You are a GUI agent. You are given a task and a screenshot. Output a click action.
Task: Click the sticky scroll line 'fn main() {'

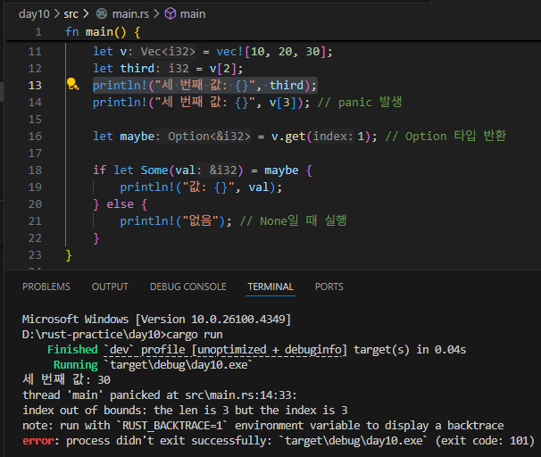[x=103, y=32]
